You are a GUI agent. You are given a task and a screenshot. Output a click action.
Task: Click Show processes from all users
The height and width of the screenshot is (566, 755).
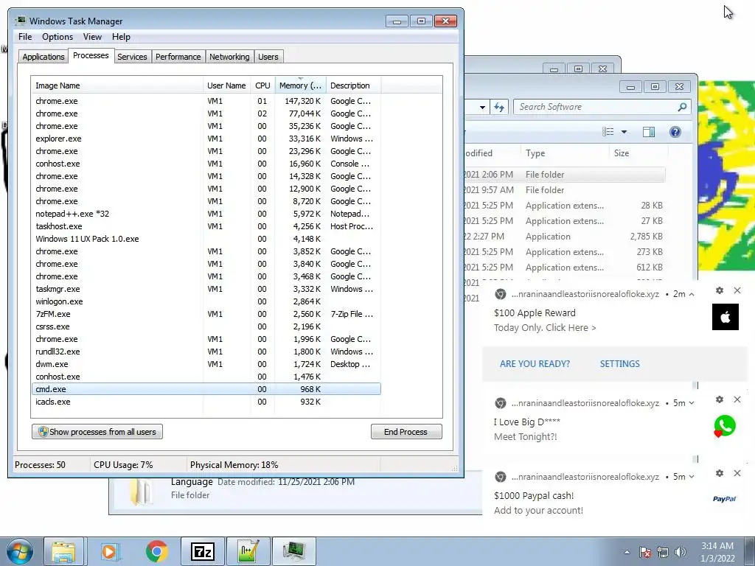[97, 432]
